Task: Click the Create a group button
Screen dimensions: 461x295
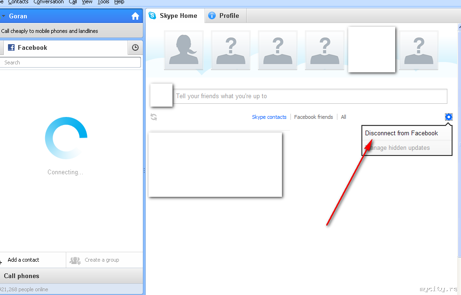Action: click(104, 260)
